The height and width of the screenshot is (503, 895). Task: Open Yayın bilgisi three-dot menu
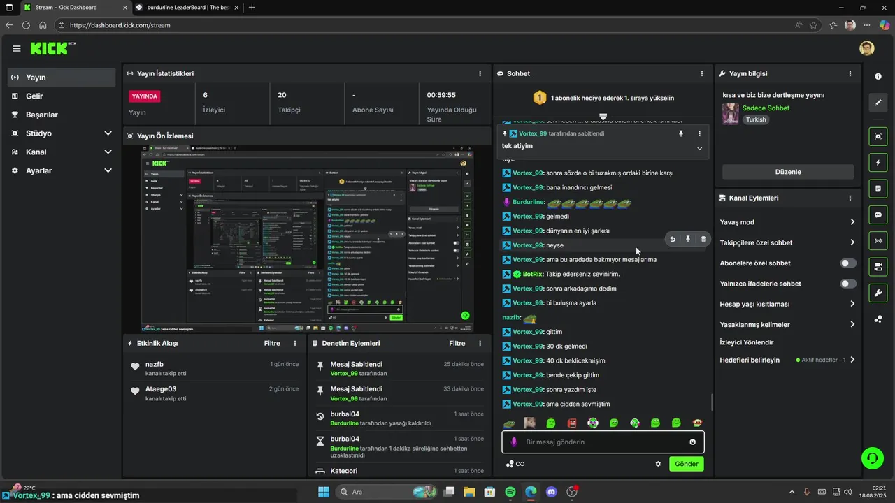pos(850,73)
